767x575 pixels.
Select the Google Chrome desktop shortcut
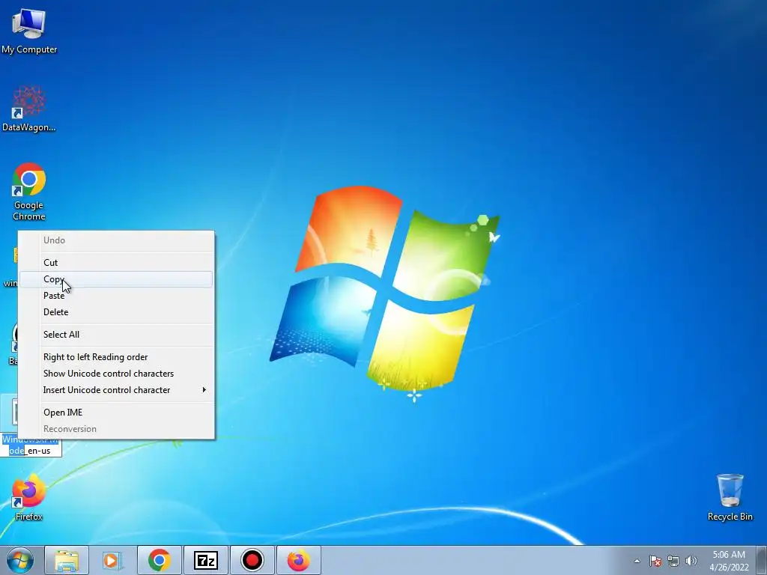coord(29,191)
